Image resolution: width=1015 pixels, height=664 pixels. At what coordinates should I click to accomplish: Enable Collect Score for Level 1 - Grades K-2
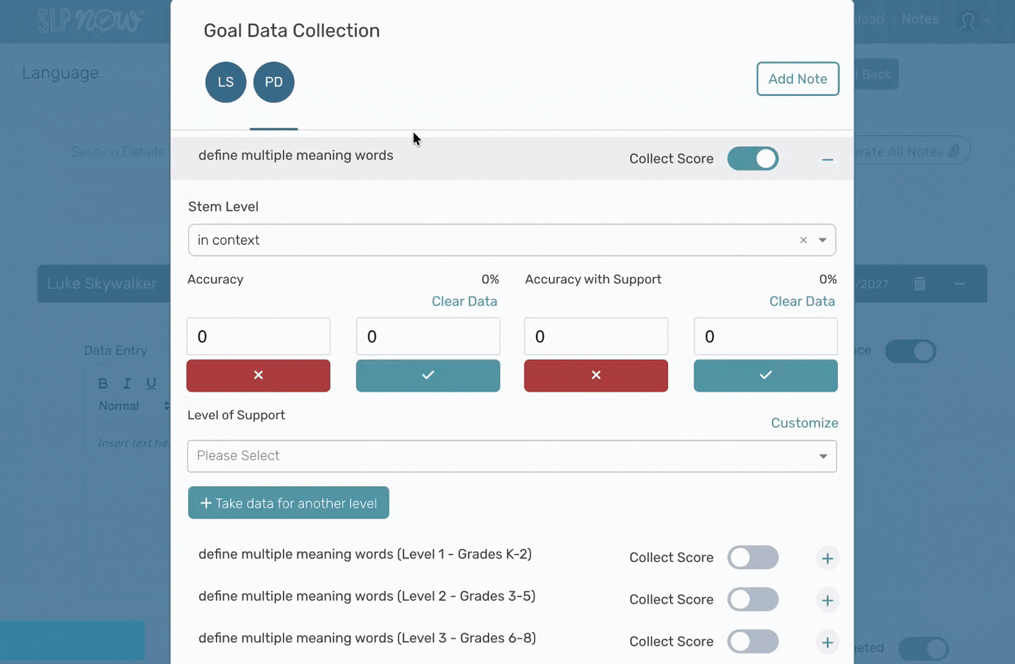(x=752, y=558)
